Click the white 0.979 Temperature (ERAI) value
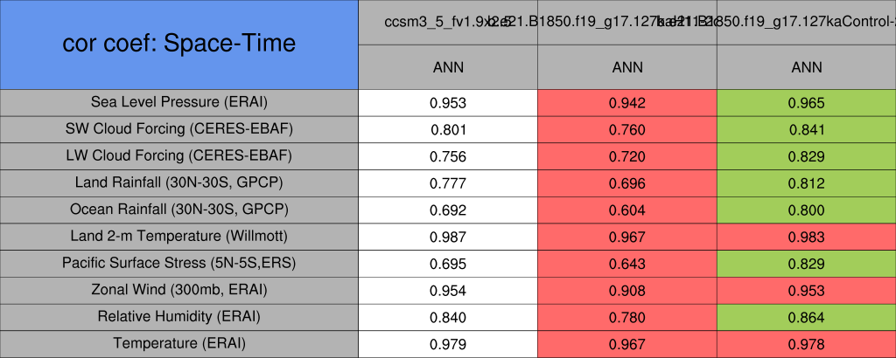This screenshot has height=358, width=896. click(x=448, y=344)
